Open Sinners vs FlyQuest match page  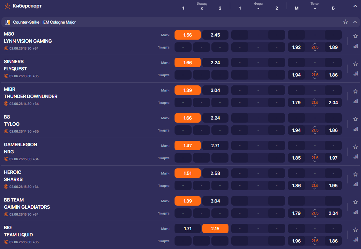pos(15,65)
